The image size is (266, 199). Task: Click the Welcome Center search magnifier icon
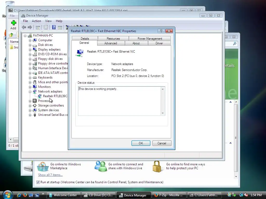tap(235, 44)
